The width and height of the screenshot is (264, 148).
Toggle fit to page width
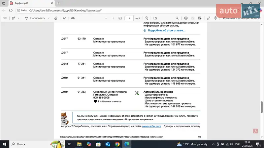coord(120,18)
